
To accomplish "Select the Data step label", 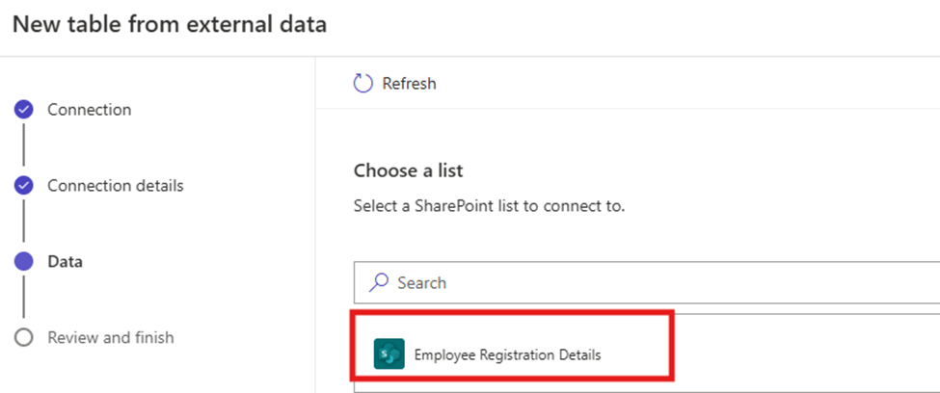I will pyautogui.click(x=65, y=261).
